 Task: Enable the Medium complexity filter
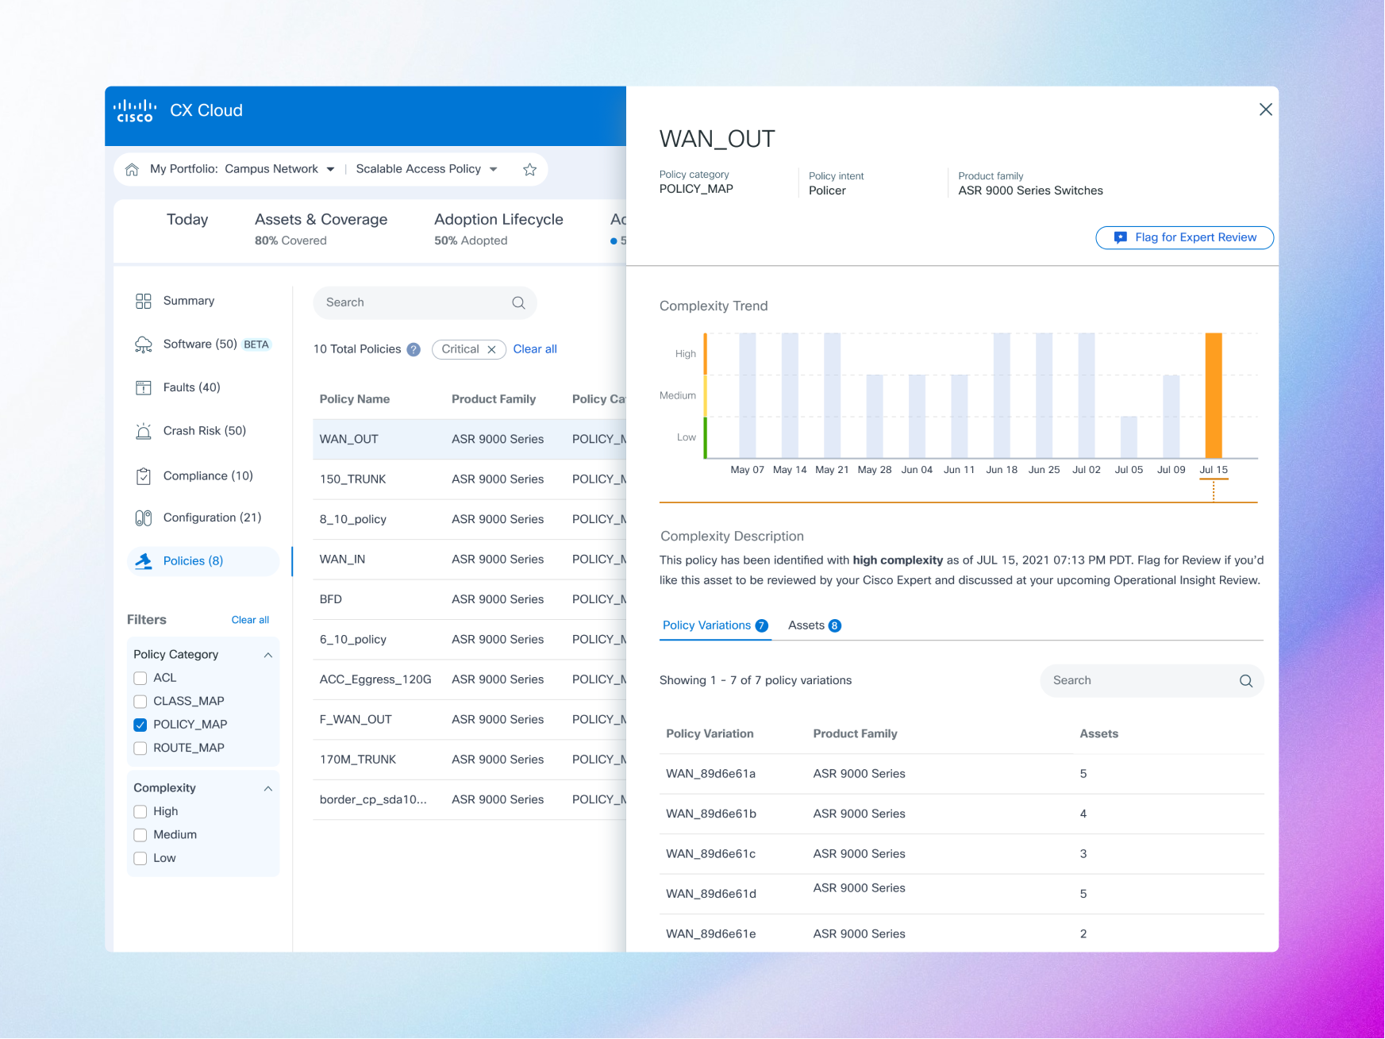tap(140, 835)
